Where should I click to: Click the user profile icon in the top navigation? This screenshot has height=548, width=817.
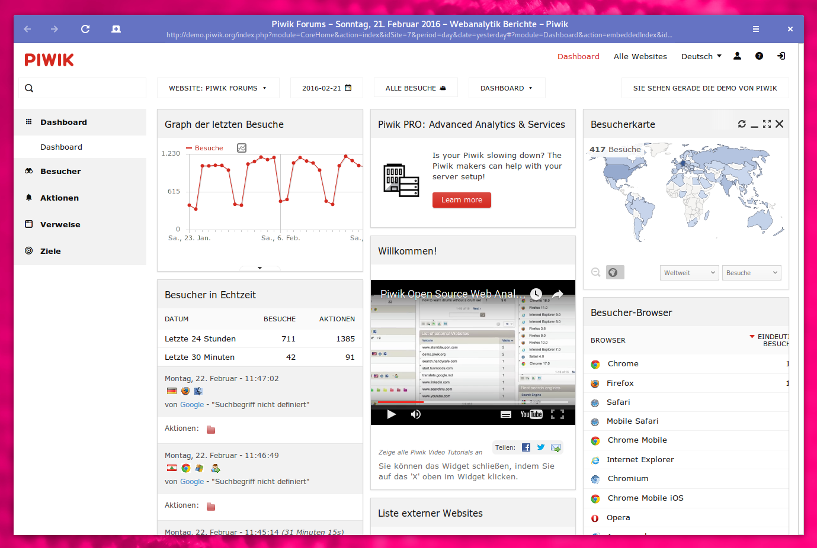(737, 56)
